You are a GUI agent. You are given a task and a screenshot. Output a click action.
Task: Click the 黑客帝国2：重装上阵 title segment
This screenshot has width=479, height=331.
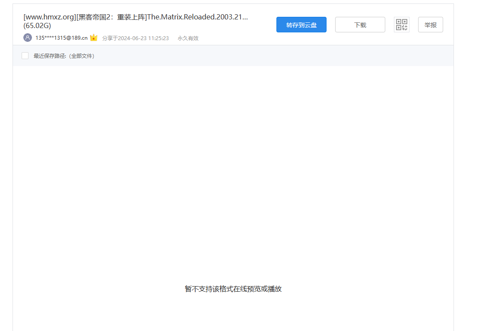pos(111,17)
